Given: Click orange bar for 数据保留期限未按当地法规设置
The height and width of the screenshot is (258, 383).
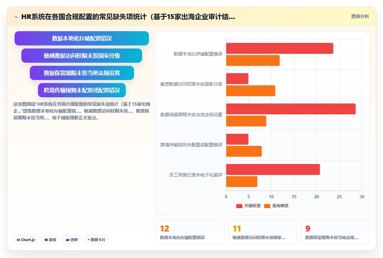Looking at the screenshot, I should click(x=246, y=121).
